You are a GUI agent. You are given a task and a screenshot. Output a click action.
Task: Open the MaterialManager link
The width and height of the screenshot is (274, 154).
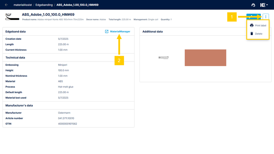[120, 32]
